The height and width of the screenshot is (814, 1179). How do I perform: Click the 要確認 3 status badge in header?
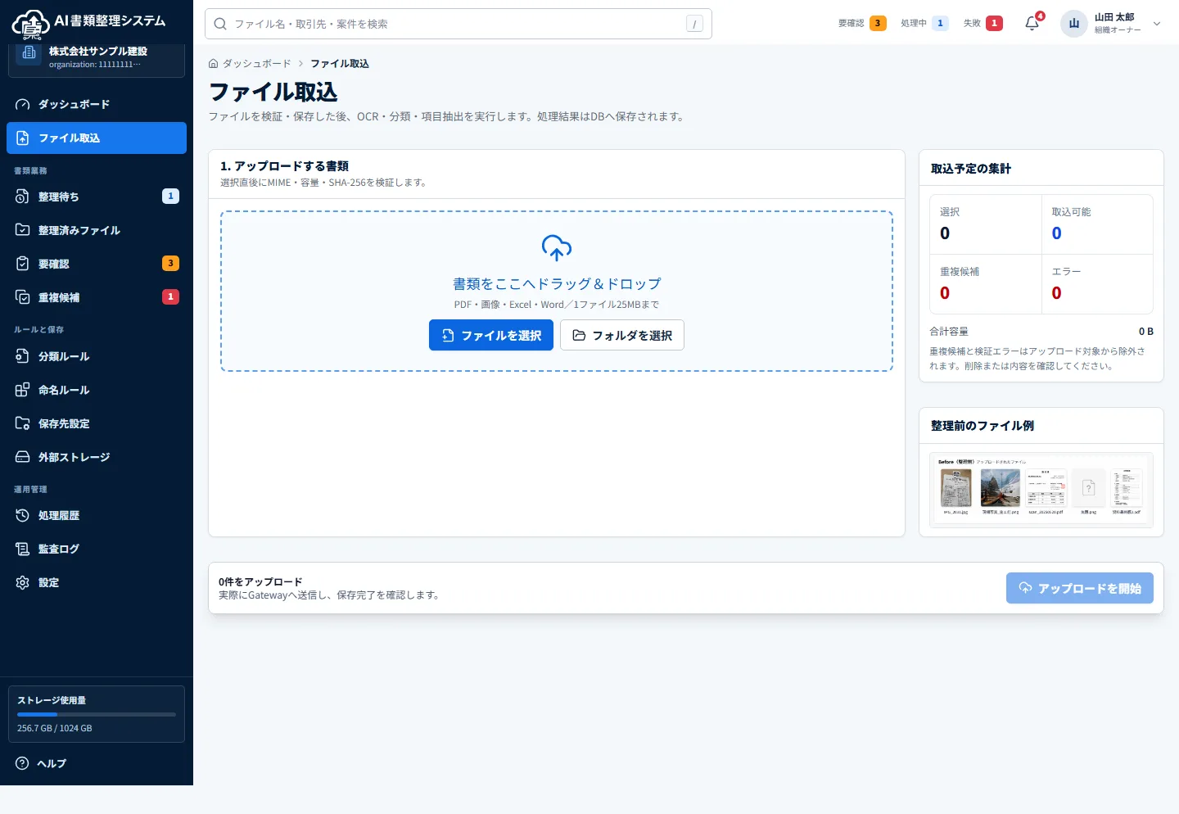(862, 23)
